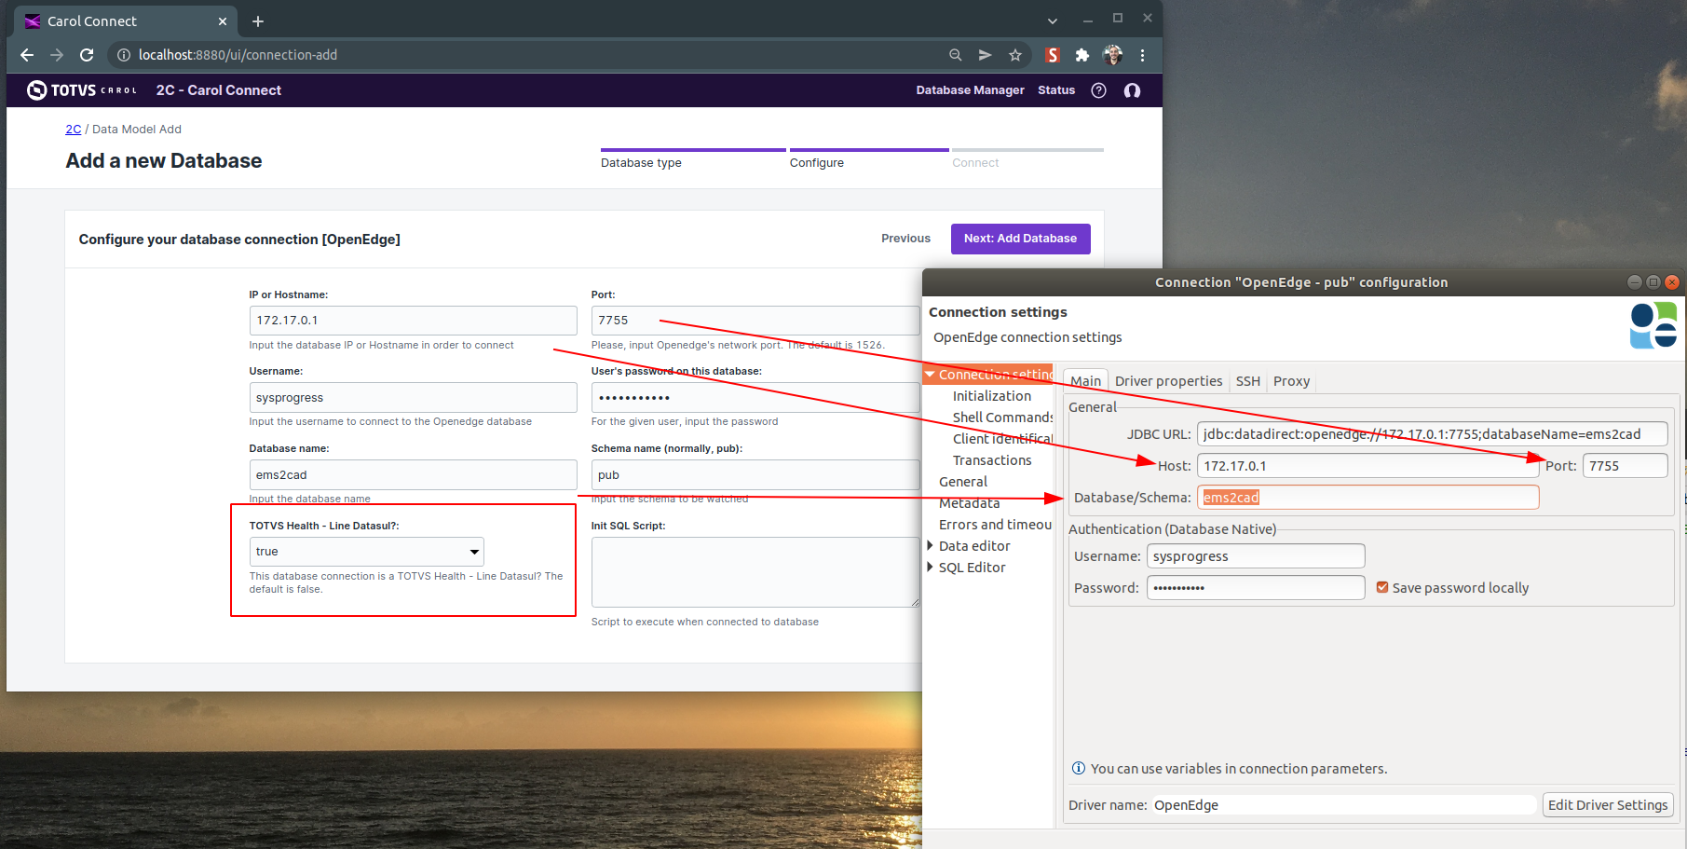This screenshot has width=1687, height=849.
Task: Open the help question mark icon
Action: 1098,90
